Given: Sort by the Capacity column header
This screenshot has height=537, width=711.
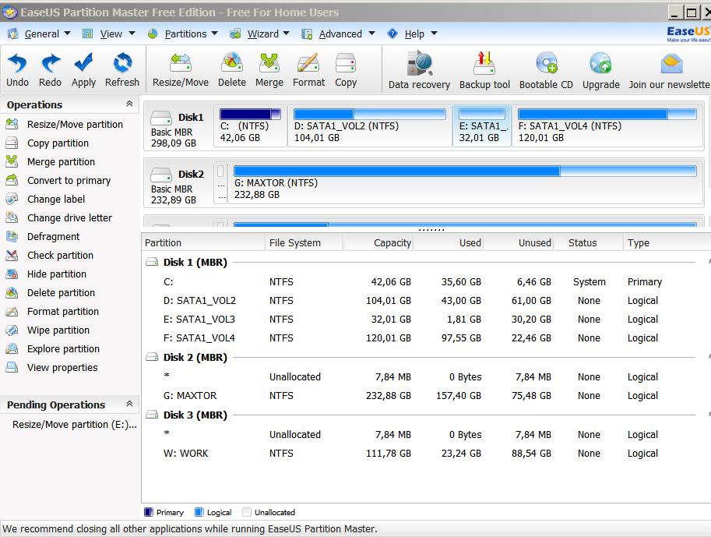Looking at the screenshot, I should (x=378, y=243).
